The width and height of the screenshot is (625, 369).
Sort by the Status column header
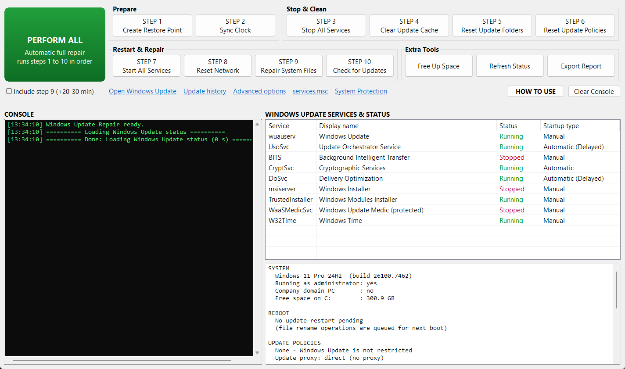click(519, 125)
